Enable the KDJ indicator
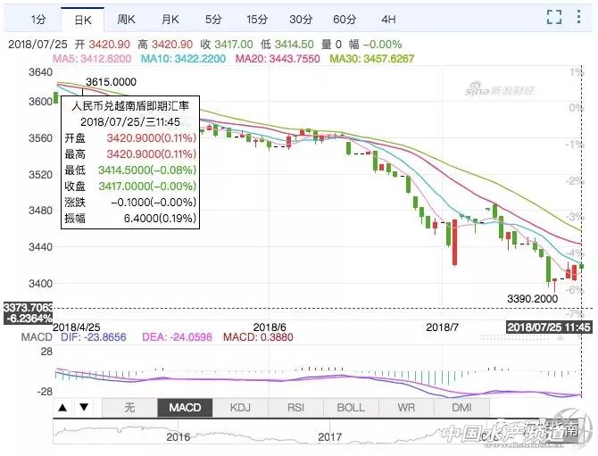This screenshot has width=598, height=456. click(x=240, y=408)
